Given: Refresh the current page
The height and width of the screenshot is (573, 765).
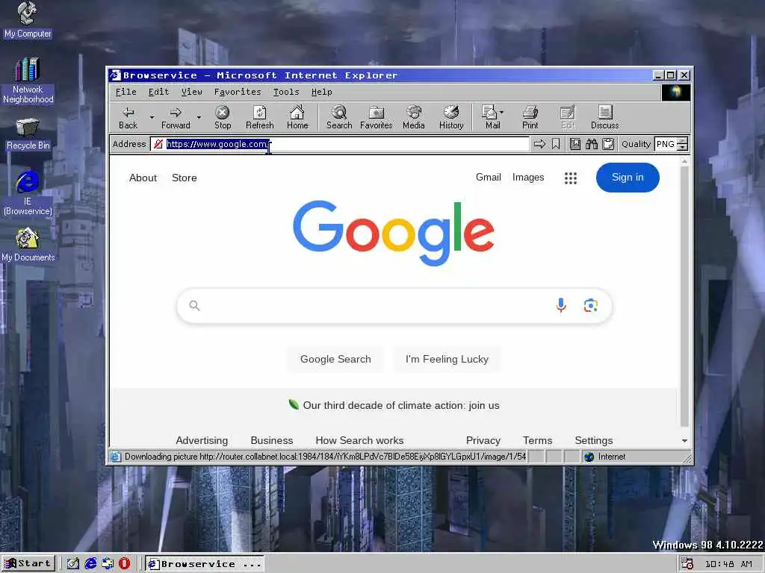Looking at the screenshot, I should pyautogui.click(x=259, y=117).
